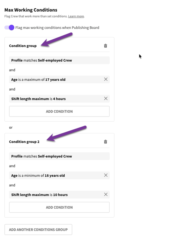Click the Max Working Conditions heading
This screenshot has height=240, width=188.
[31, 10]
